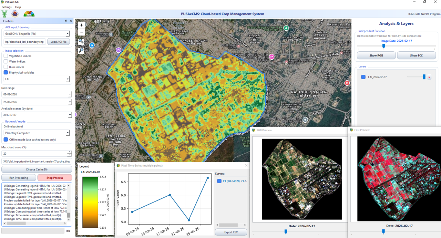The width and height of the screenshot is (441, 238).
Task: Expand the available scenes 2026-02-07 dropdown
Action: pos(37,115)
